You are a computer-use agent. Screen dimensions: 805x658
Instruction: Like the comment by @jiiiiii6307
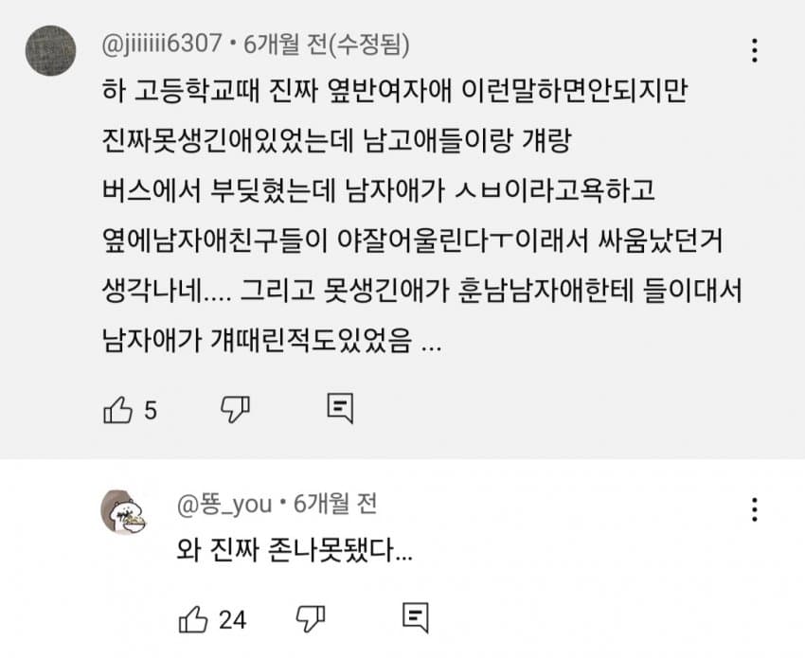point(116,409)
